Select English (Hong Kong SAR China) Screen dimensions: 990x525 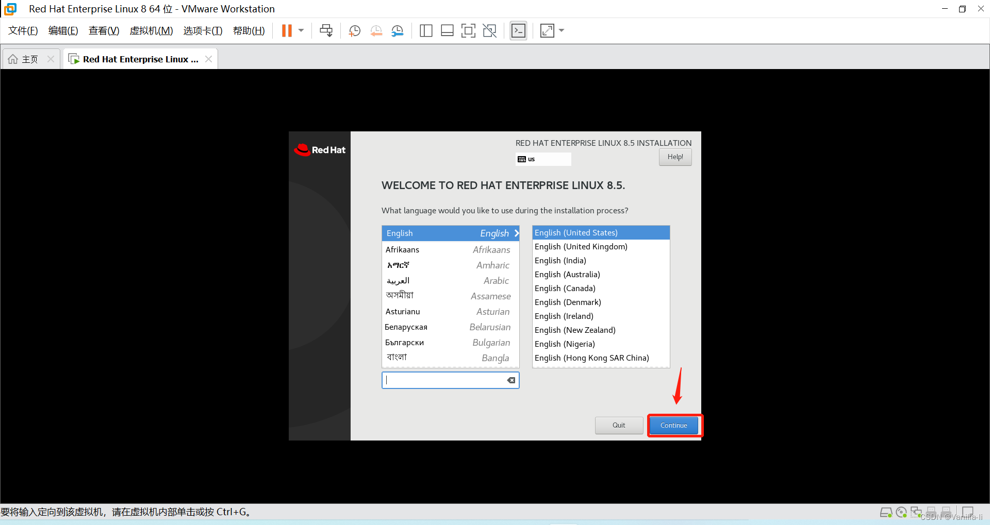(591, 358)
